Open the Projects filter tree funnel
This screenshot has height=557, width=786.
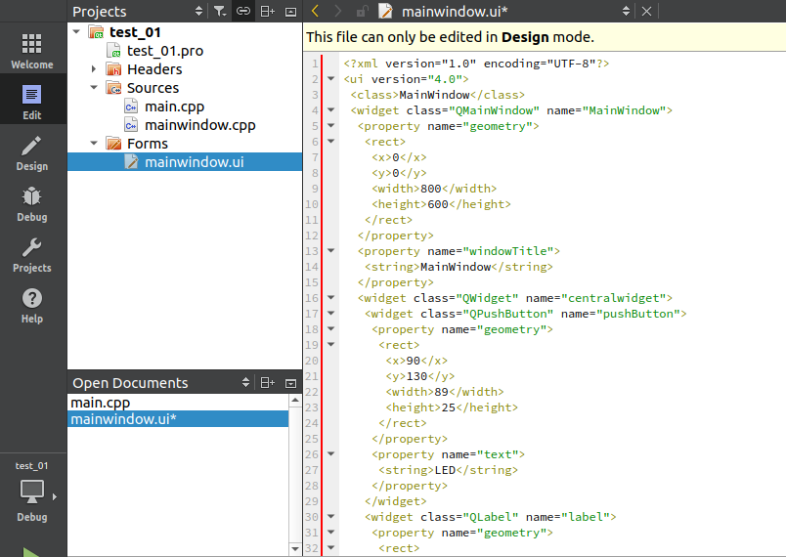pos(220,11)
